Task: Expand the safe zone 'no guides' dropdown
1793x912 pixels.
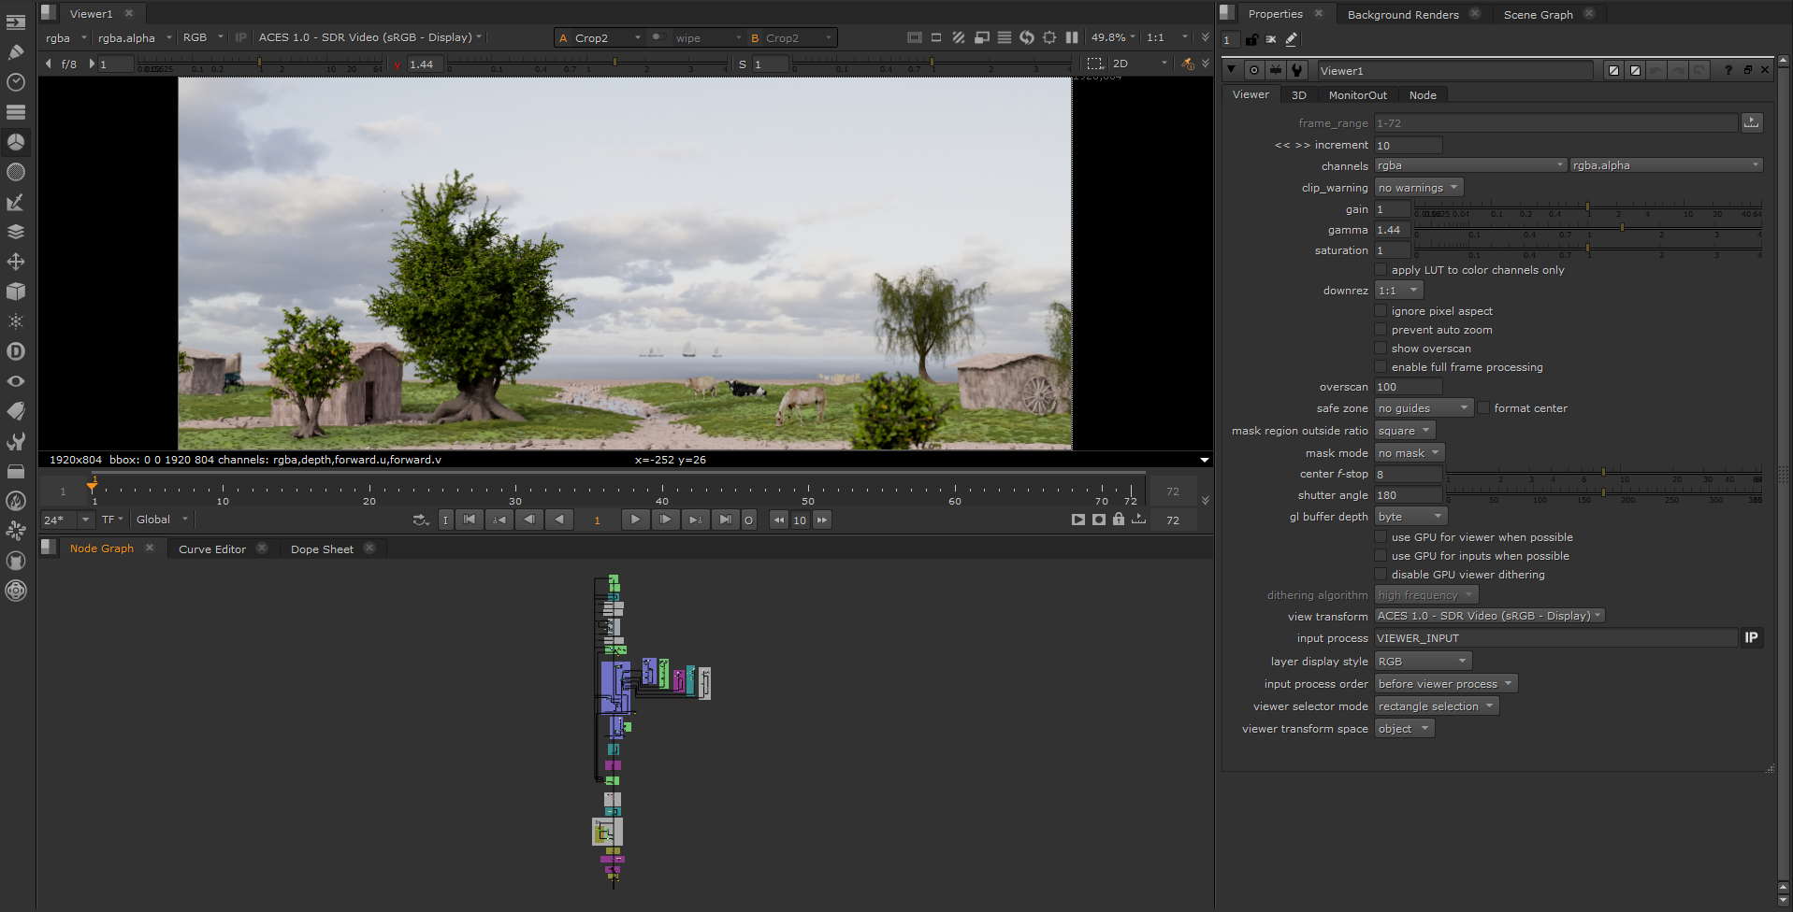Action: [1423, 408]
